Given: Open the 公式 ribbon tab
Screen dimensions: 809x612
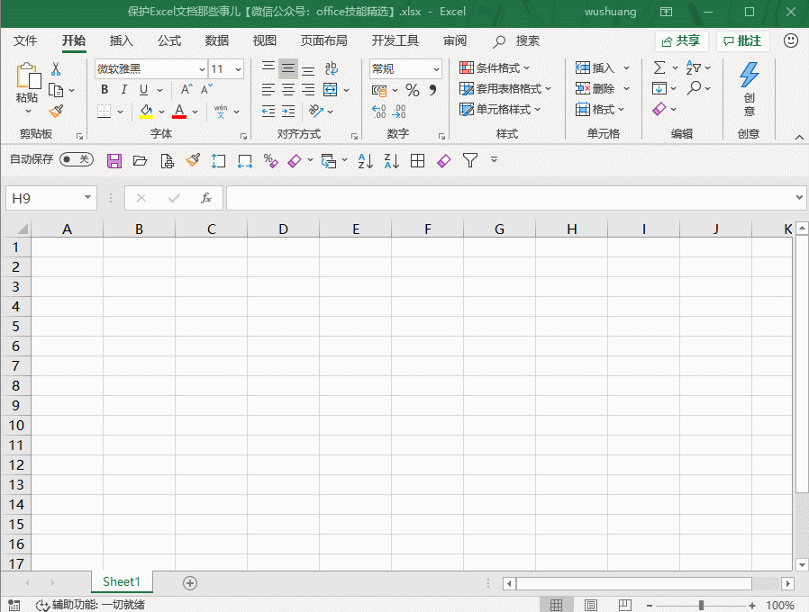Looking at the screenshot, I should point(169,40).
